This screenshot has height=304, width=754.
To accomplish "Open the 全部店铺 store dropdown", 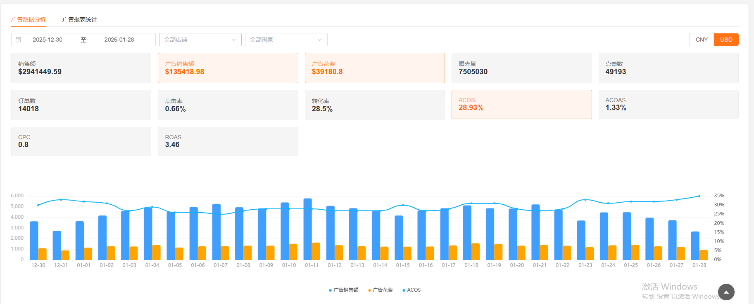I will click(x=200, y=40).
